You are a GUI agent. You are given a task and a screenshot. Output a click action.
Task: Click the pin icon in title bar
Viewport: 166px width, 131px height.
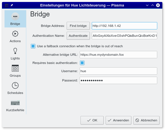[x=12, y=5]
